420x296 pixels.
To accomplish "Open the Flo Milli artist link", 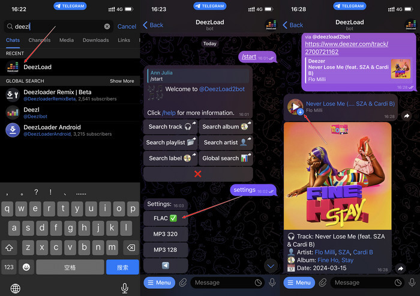I will click(x=325, y=252).
